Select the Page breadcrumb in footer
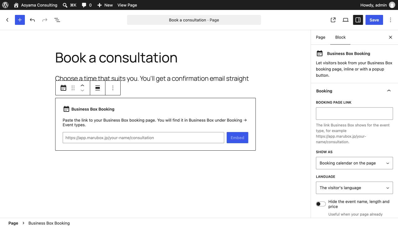This screenshot has width=398, height=228. click(x=13, y=223)
